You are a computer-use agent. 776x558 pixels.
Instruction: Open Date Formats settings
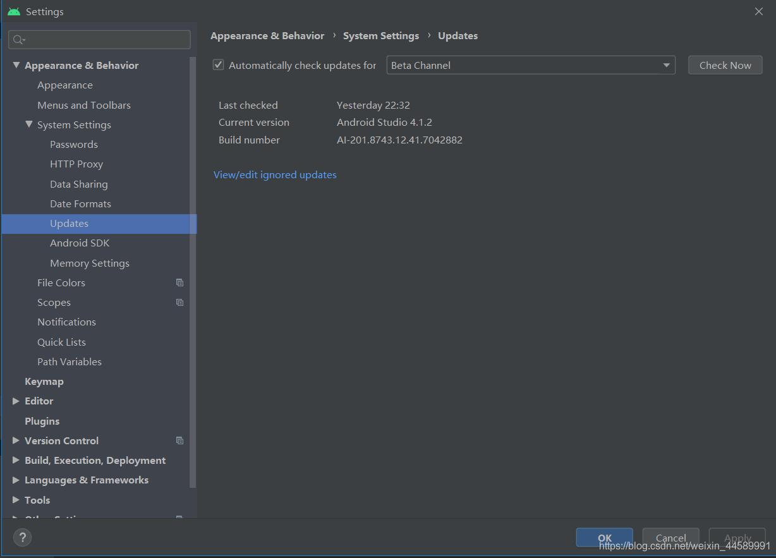tap(80, 203)
